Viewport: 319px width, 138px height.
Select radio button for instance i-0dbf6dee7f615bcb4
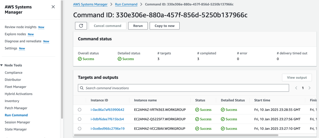point(80,119)
